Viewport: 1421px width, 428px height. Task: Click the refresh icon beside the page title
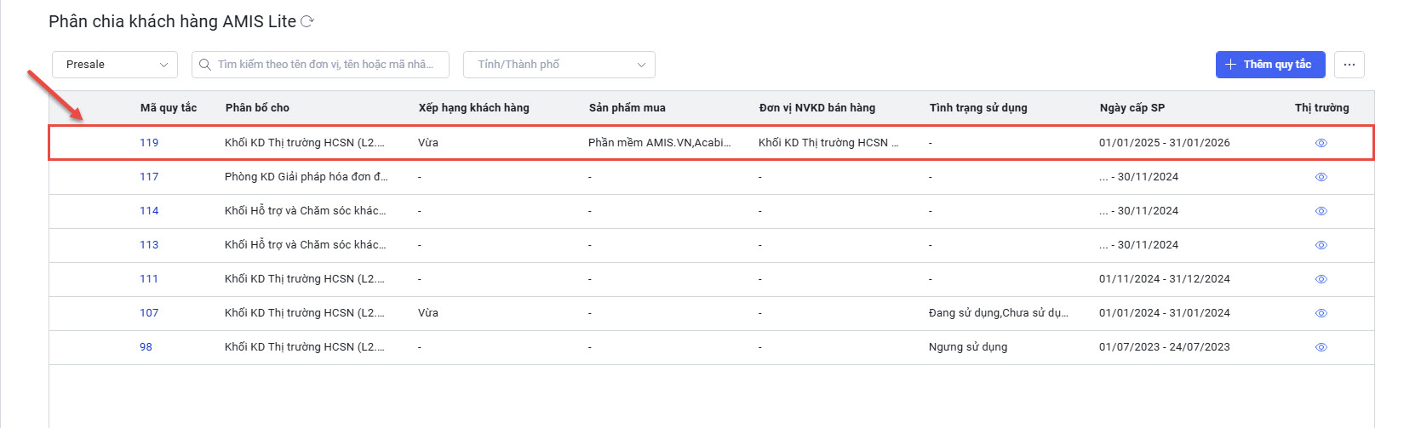[307, 22]
